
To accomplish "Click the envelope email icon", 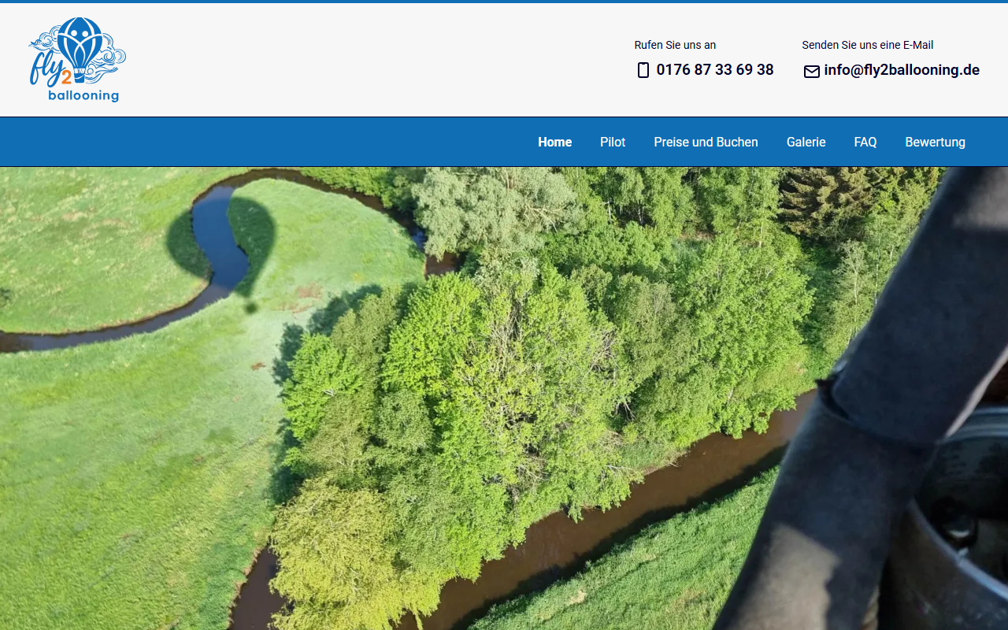I will coord(811,72).
